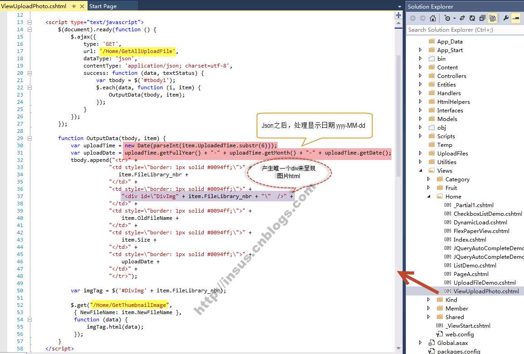524x354 pixels.
Task: Open FlexPaperView.cshtml file
Action: pos(481,231)
